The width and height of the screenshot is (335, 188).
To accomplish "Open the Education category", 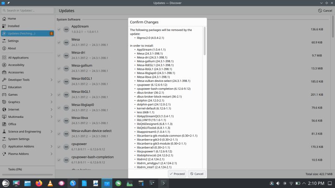I will click(x=27, y=87).
